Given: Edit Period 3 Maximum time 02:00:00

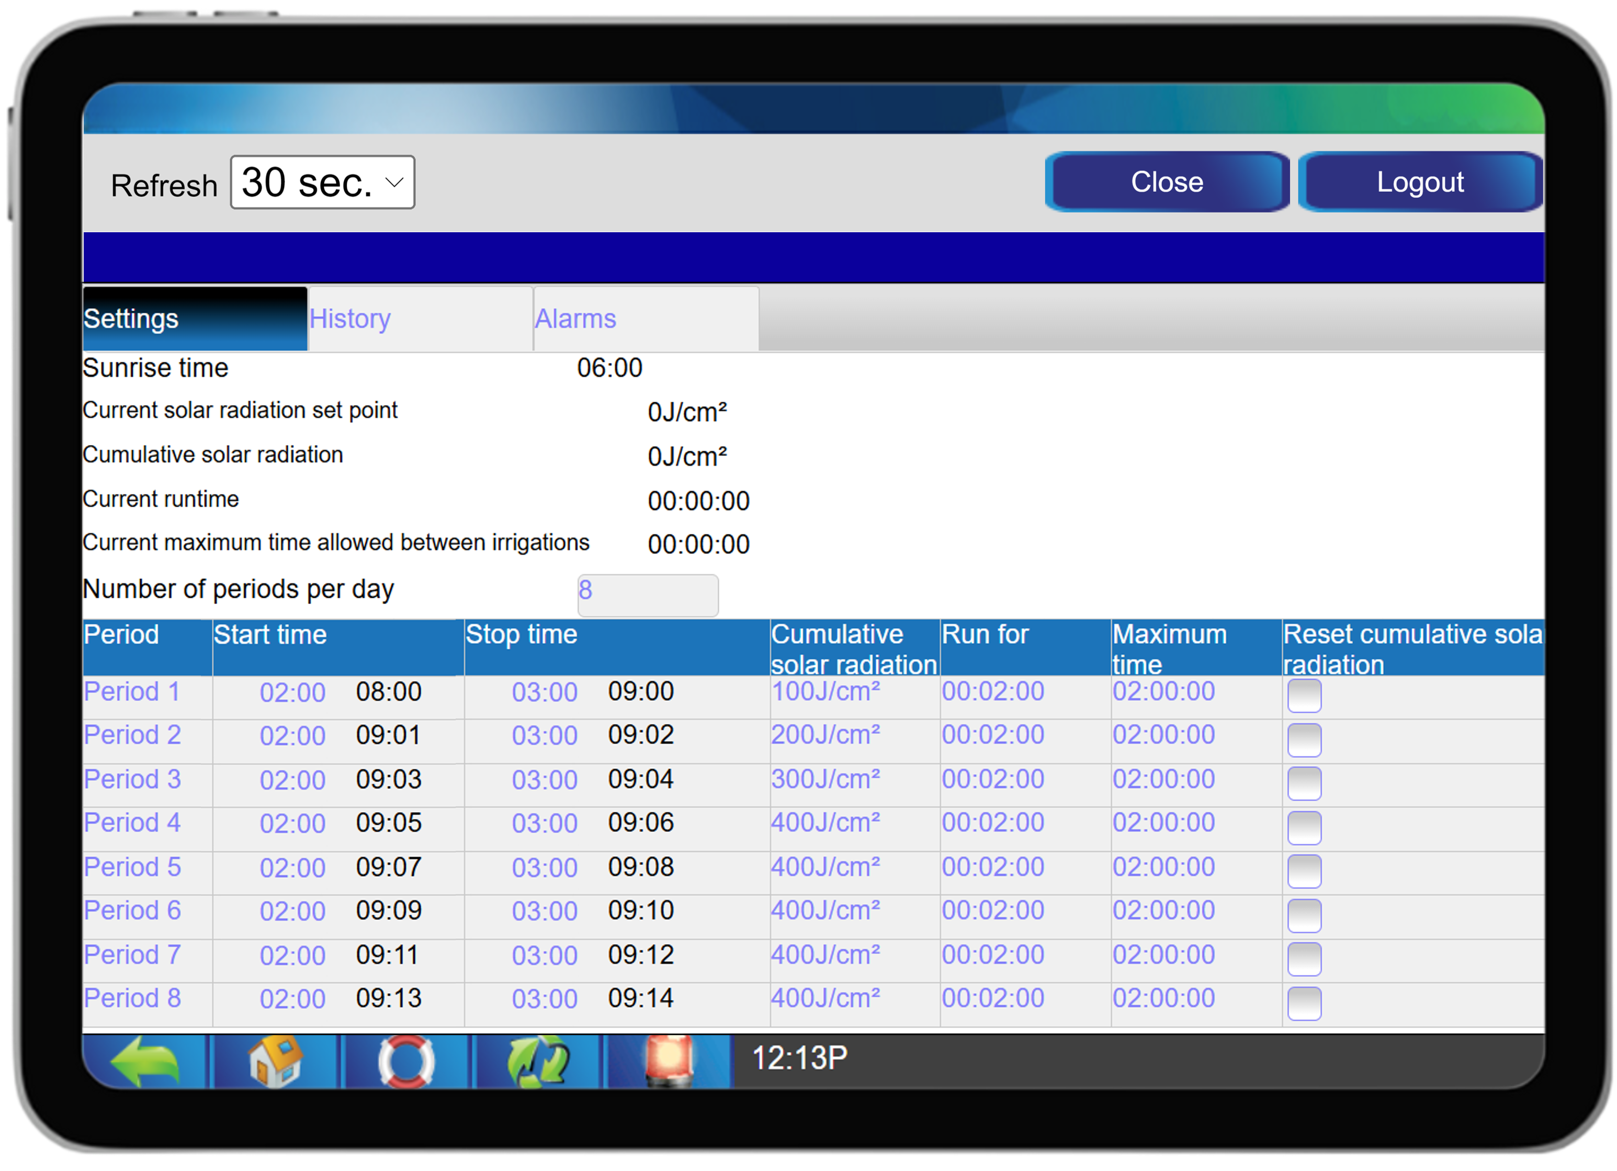Looking at the screenshot, I should click(1163, 779).
